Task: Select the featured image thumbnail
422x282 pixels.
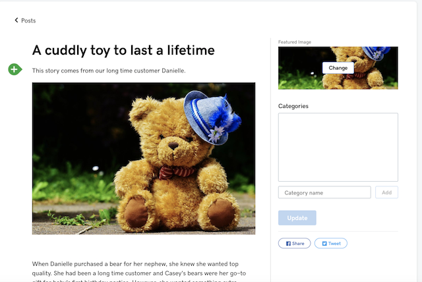Action: click(x=338, y=68)
